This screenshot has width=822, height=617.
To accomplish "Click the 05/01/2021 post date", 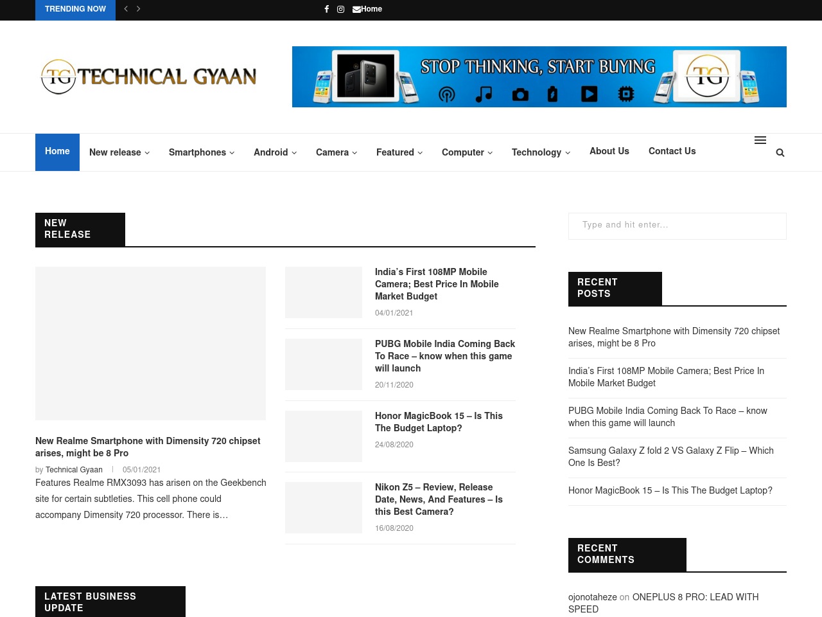I will [141, 470].
